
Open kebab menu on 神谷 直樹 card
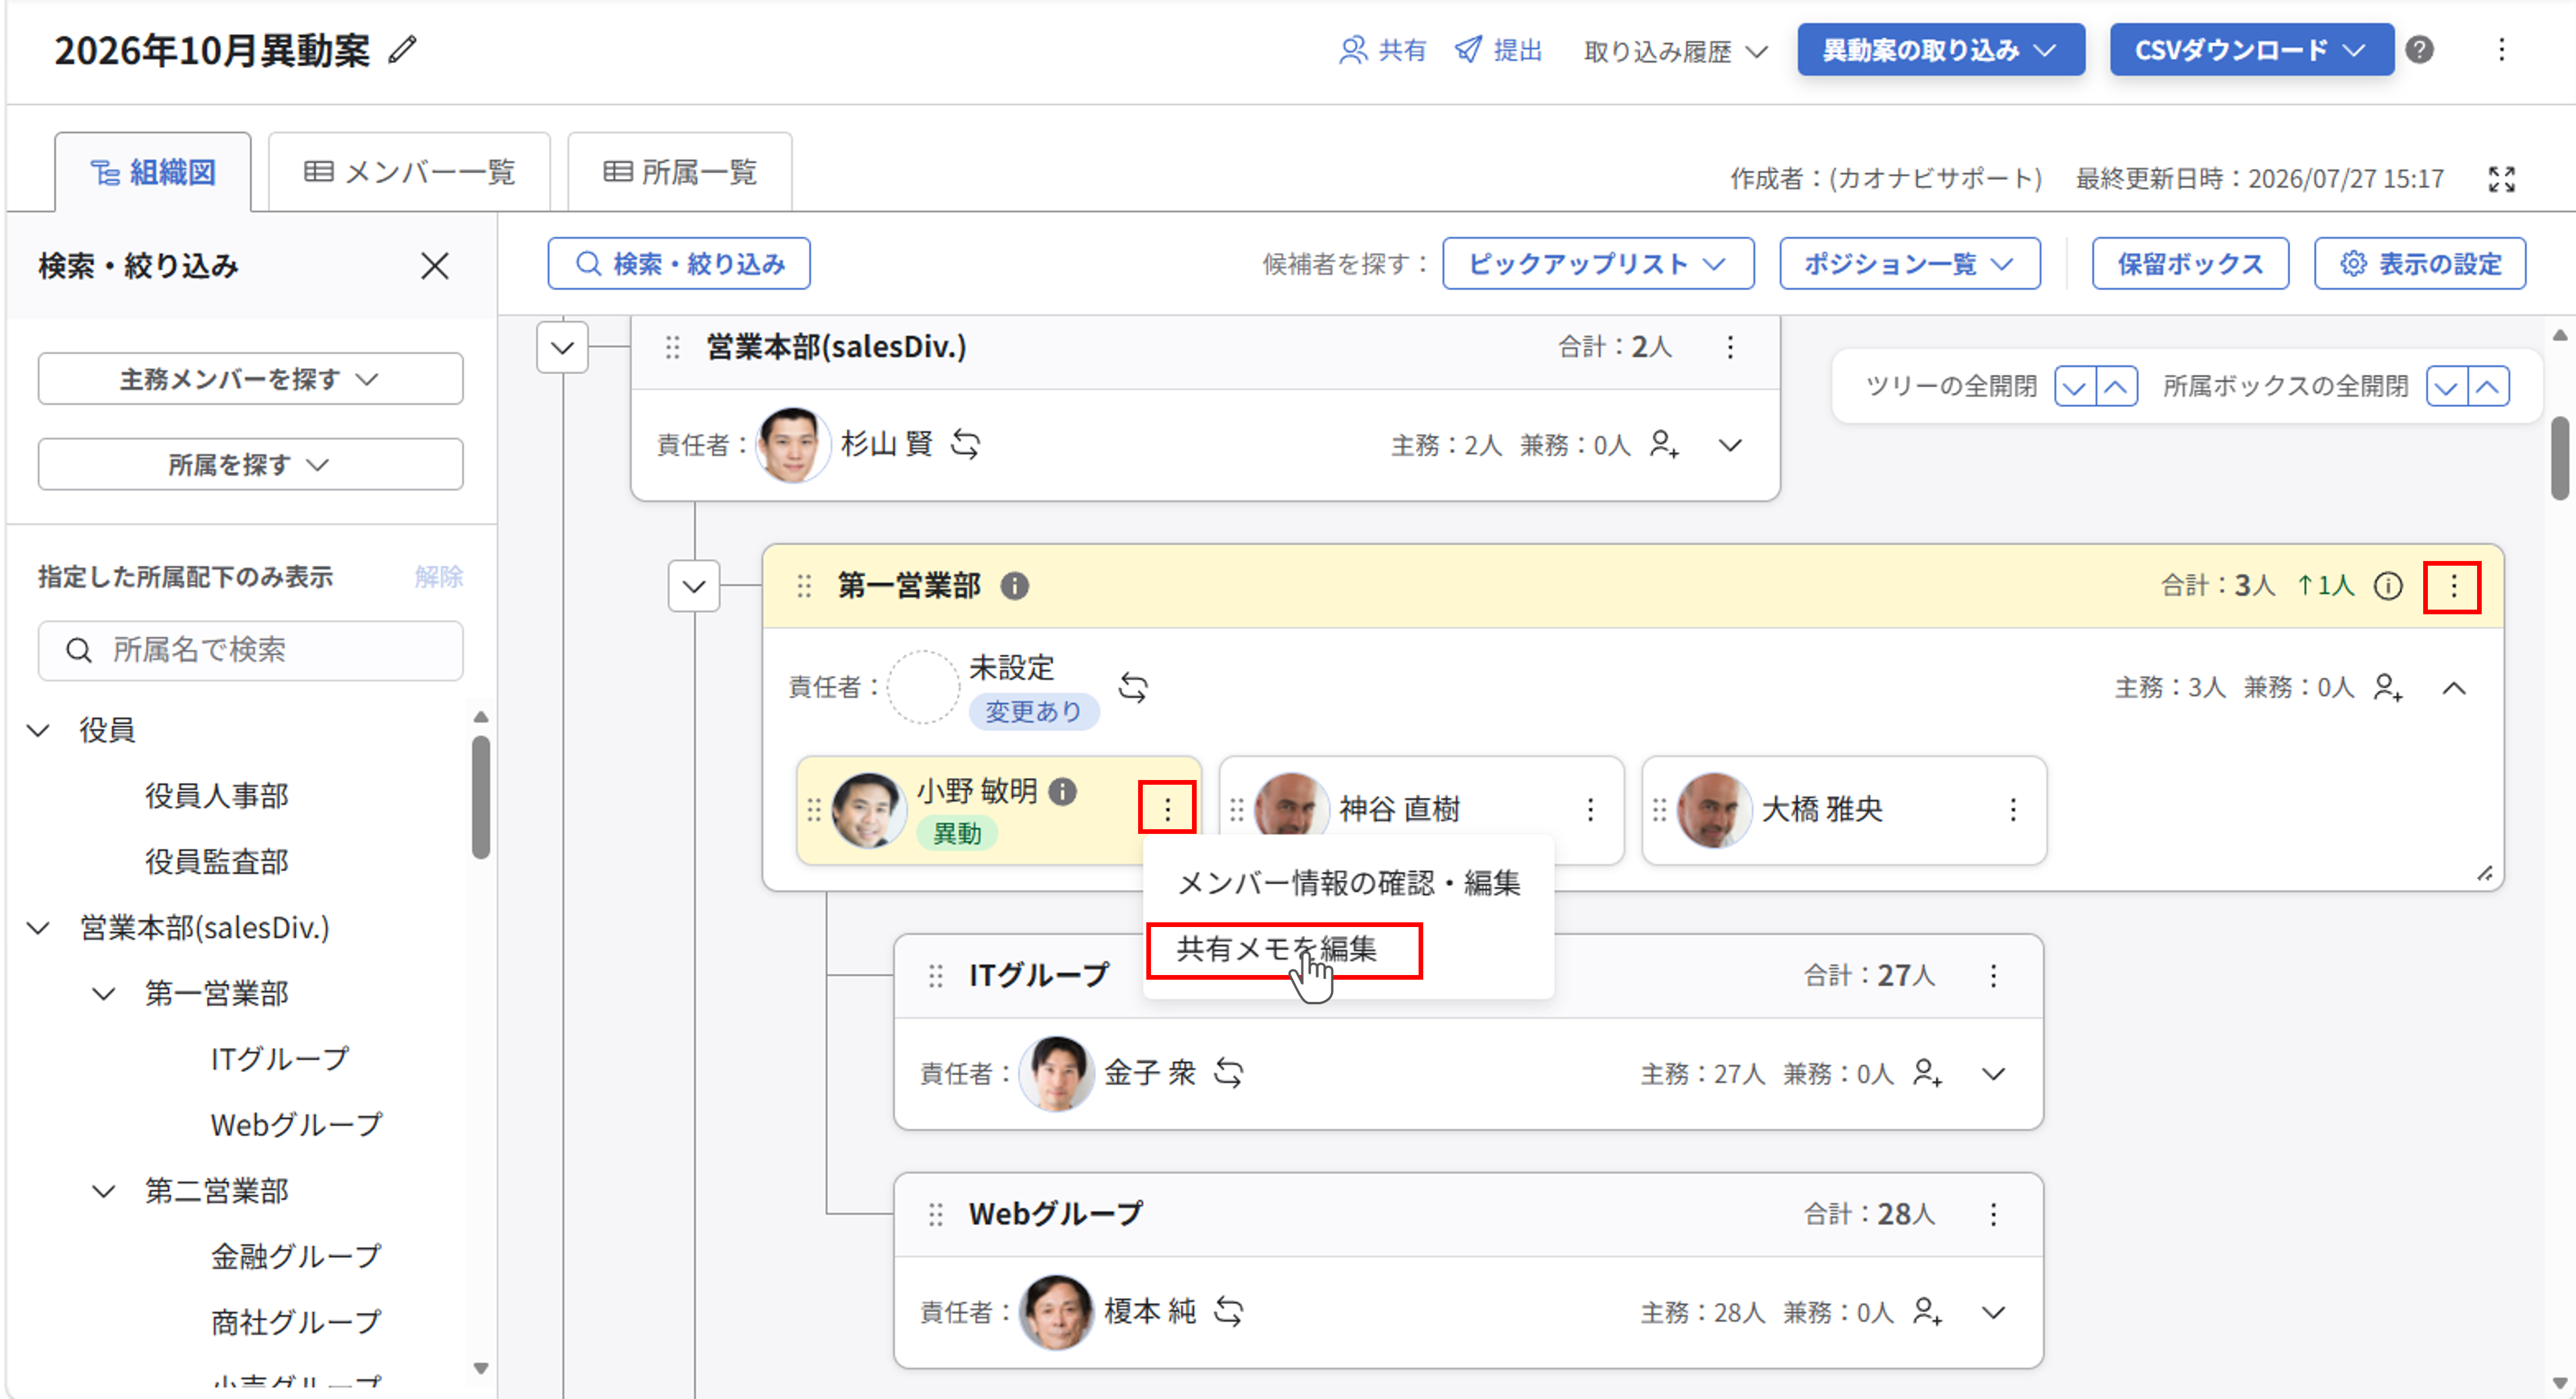[1590, 809]
